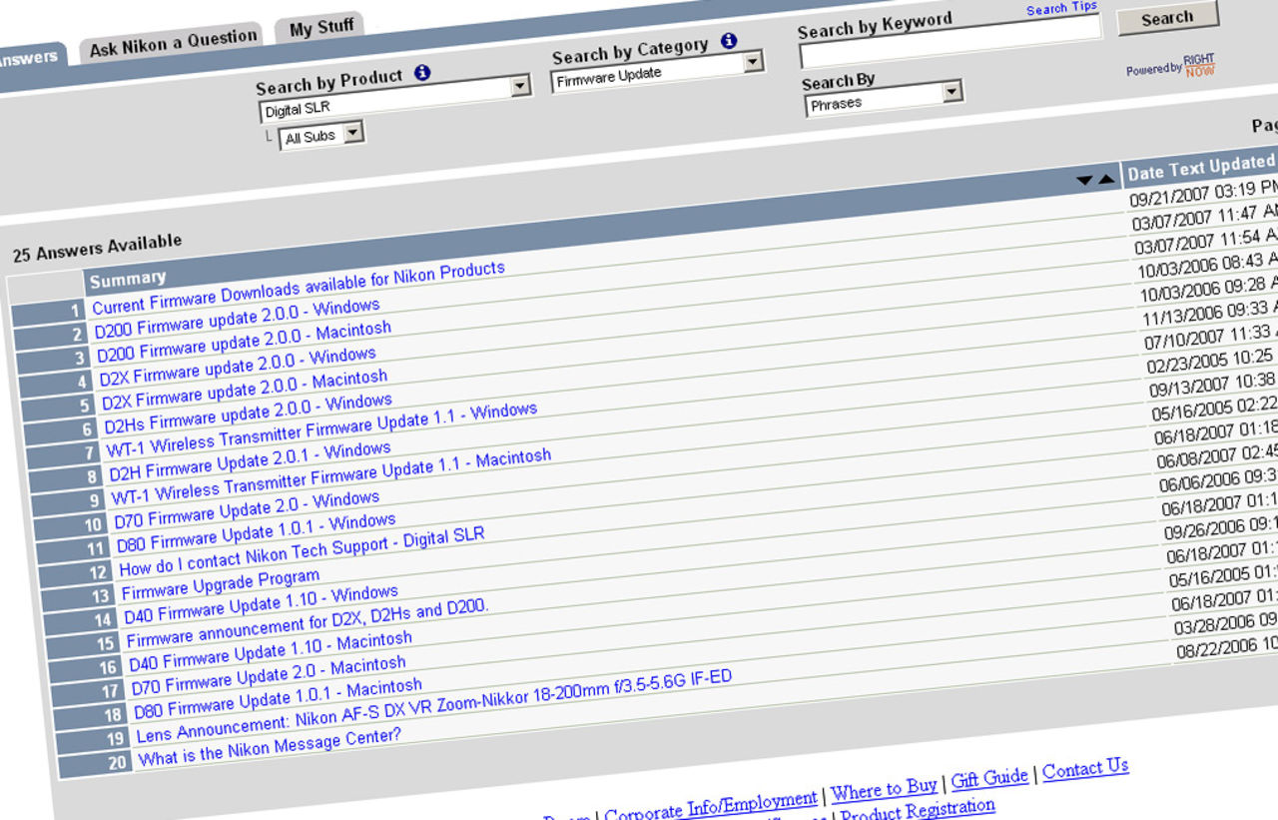Screen dimensions: 1278x820
Task: Click the info icon beside Search by Category
Action: [x=729, y=41]
